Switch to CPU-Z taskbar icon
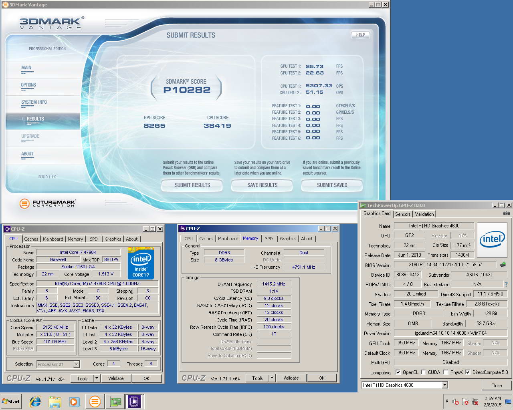This screenshot has width=513, height=410. (x=135, y=401)
